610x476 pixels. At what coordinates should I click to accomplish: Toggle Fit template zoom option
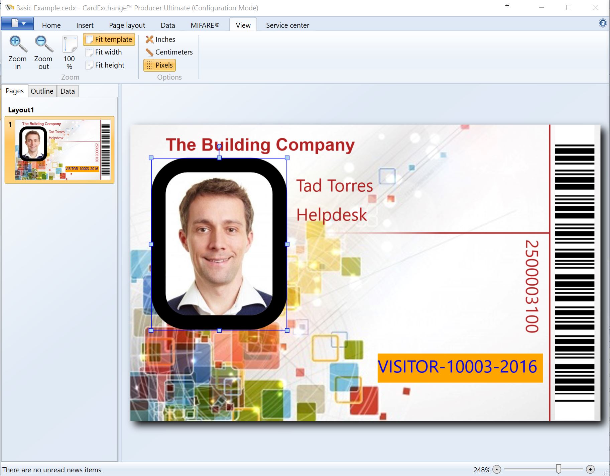click(x=109, y=39)
